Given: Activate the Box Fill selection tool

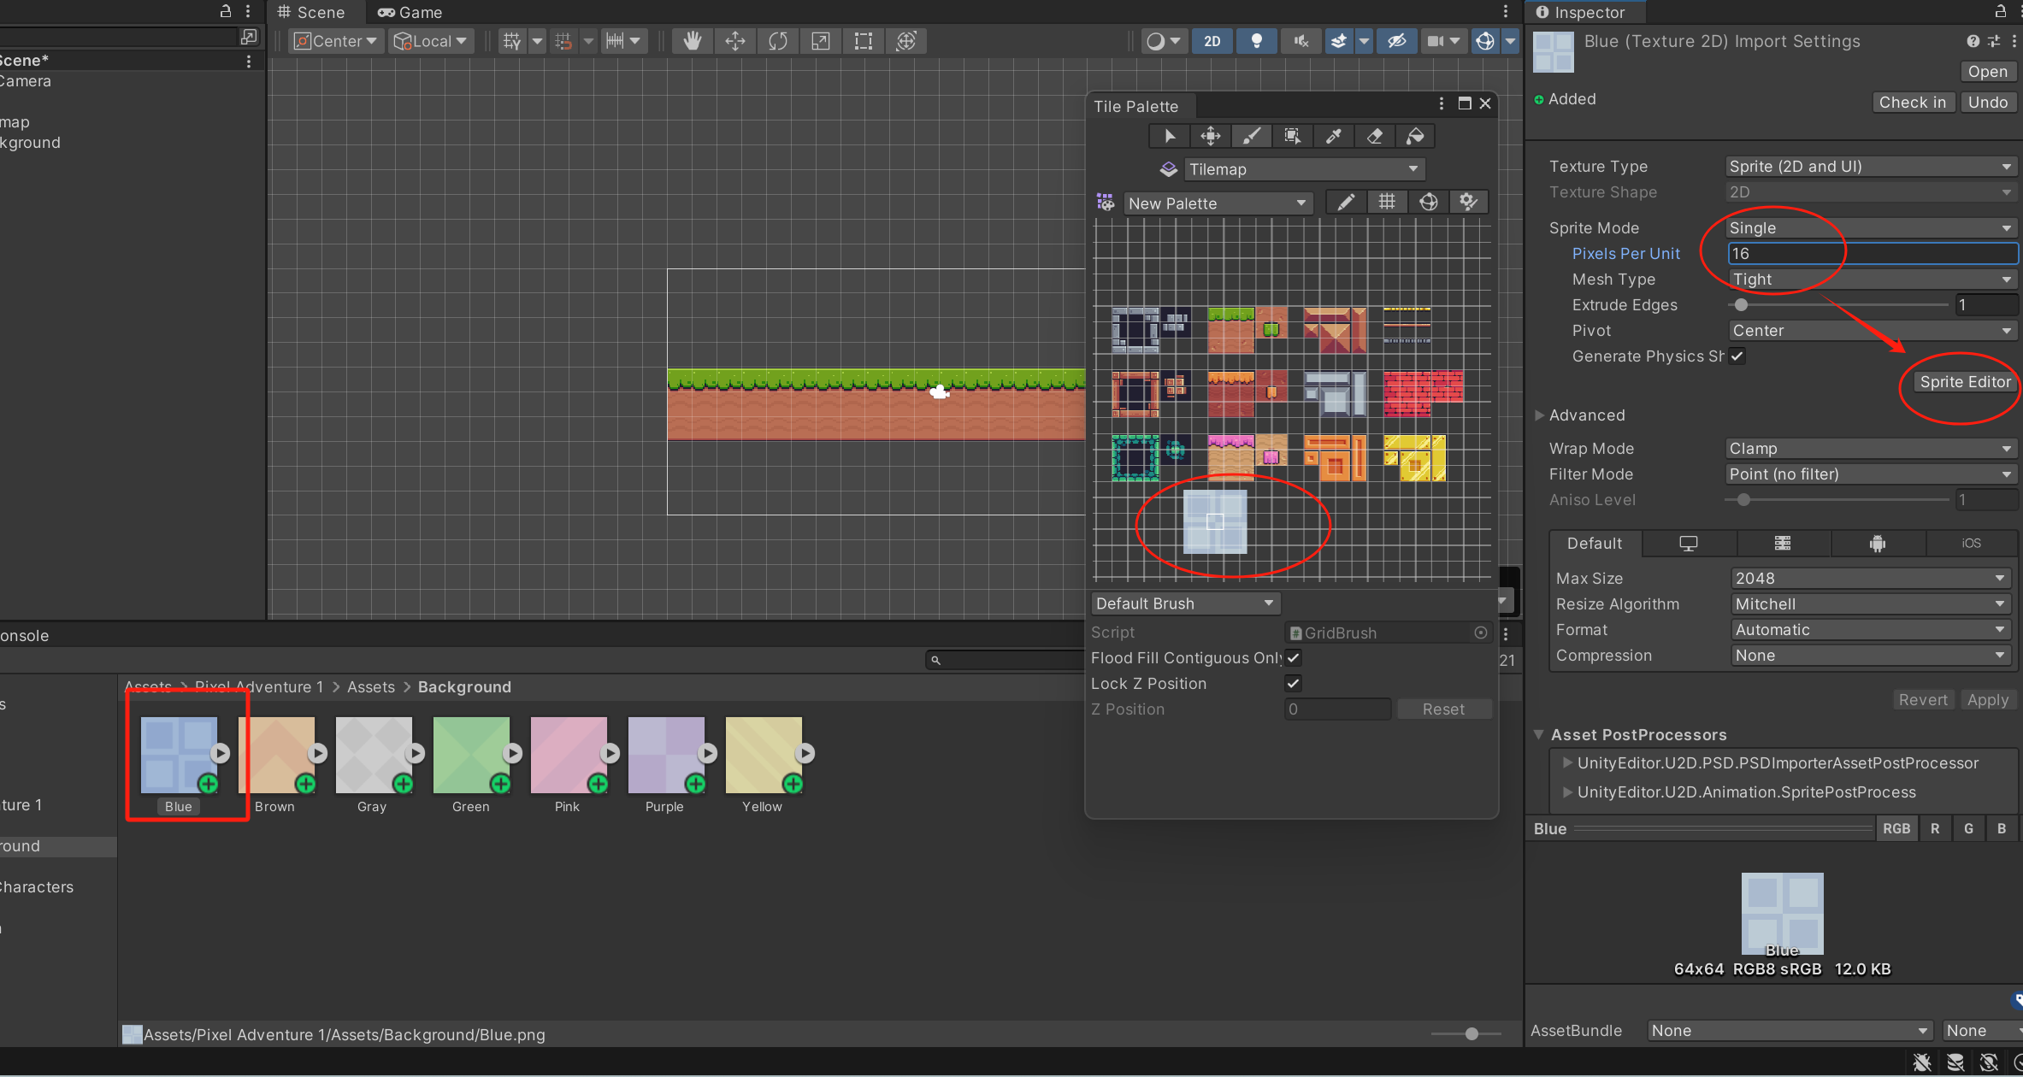Looking at the screenshot, I should pyautogui.click(x=1292, y=136).
